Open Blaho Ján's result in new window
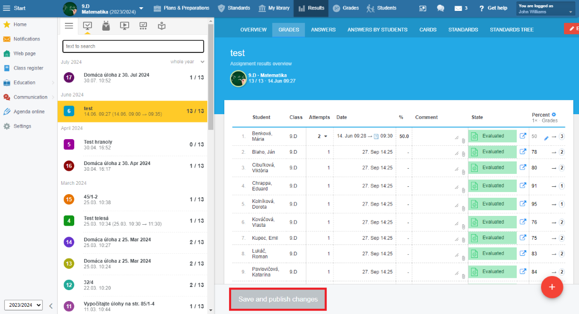This screenshot has height=314, width=579. [x=523, y=152]
